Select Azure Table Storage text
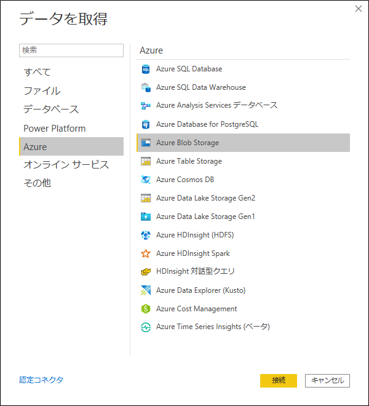The image size is (369, 406). point(189,161)
